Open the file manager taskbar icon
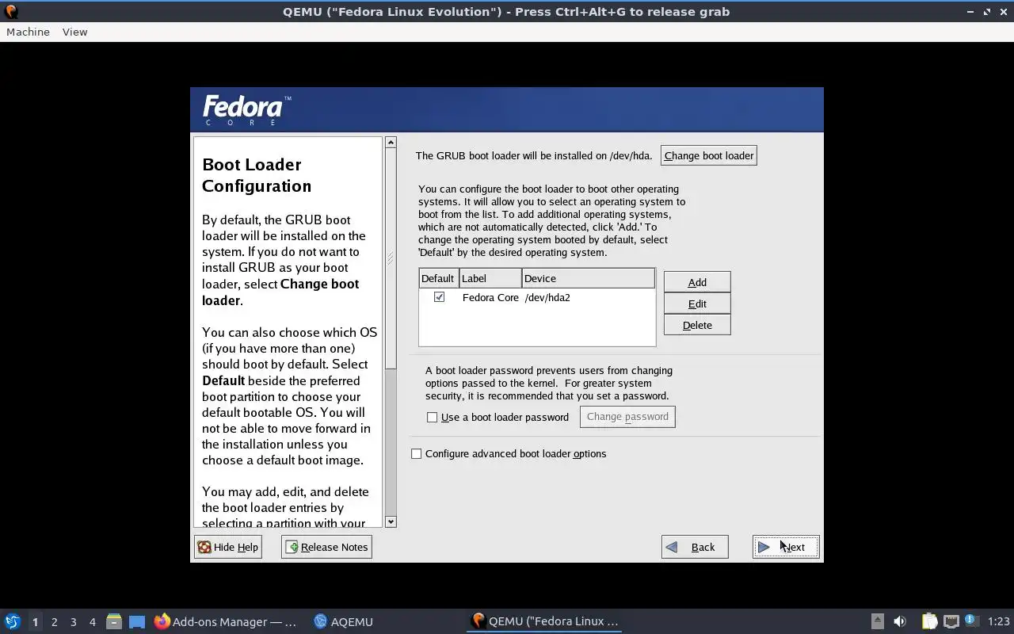Image resolution: width=1014 pixels, height=634 pixels. click(114, 621)
